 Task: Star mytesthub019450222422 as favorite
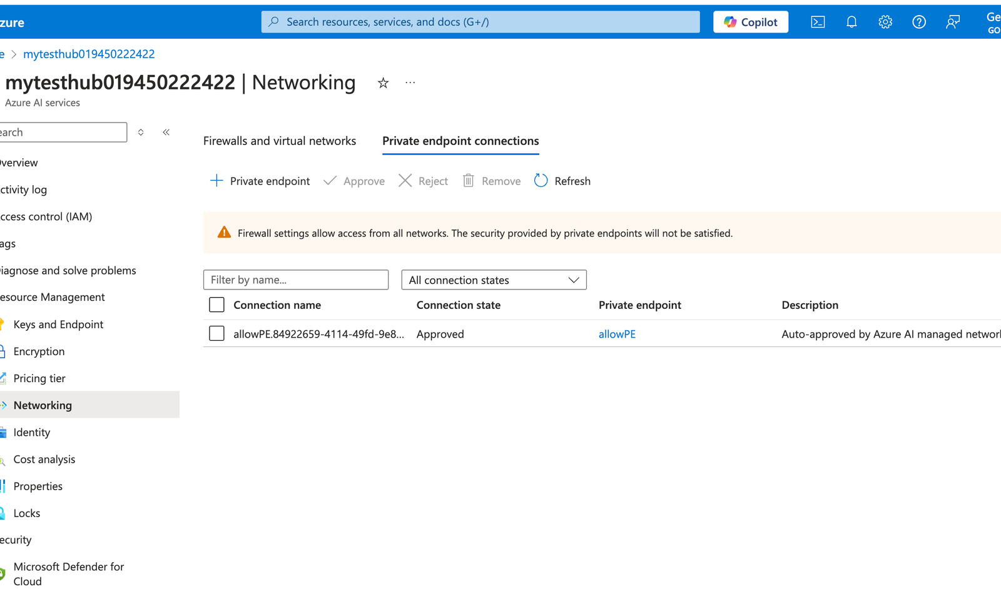pos(383,83)
